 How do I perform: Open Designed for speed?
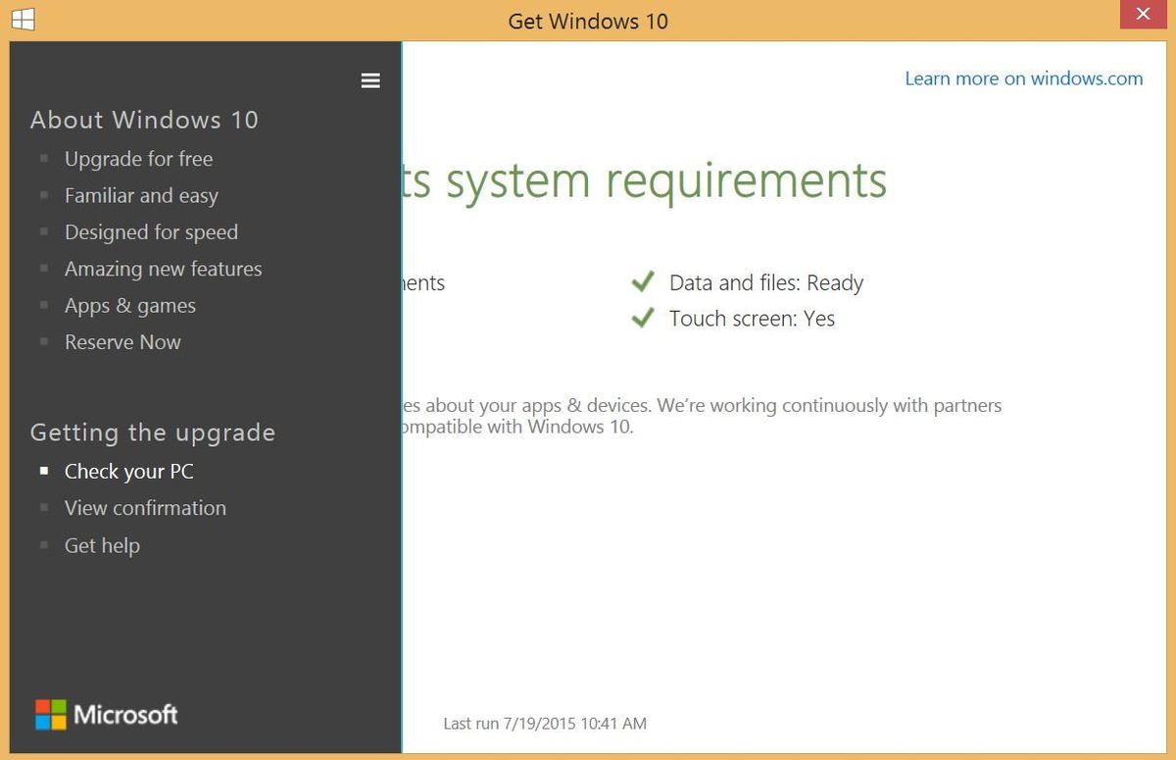[151, 231]
